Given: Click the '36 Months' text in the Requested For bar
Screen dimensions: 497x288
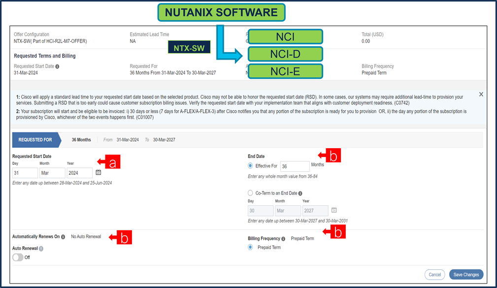Looking at the screenshot, I should coord(81,140).
